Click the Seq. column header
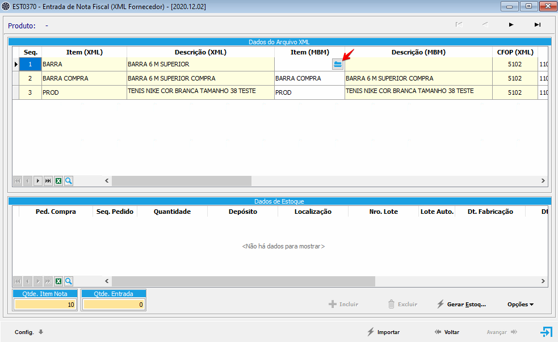558x342 pixels. (x=30, y=52)
